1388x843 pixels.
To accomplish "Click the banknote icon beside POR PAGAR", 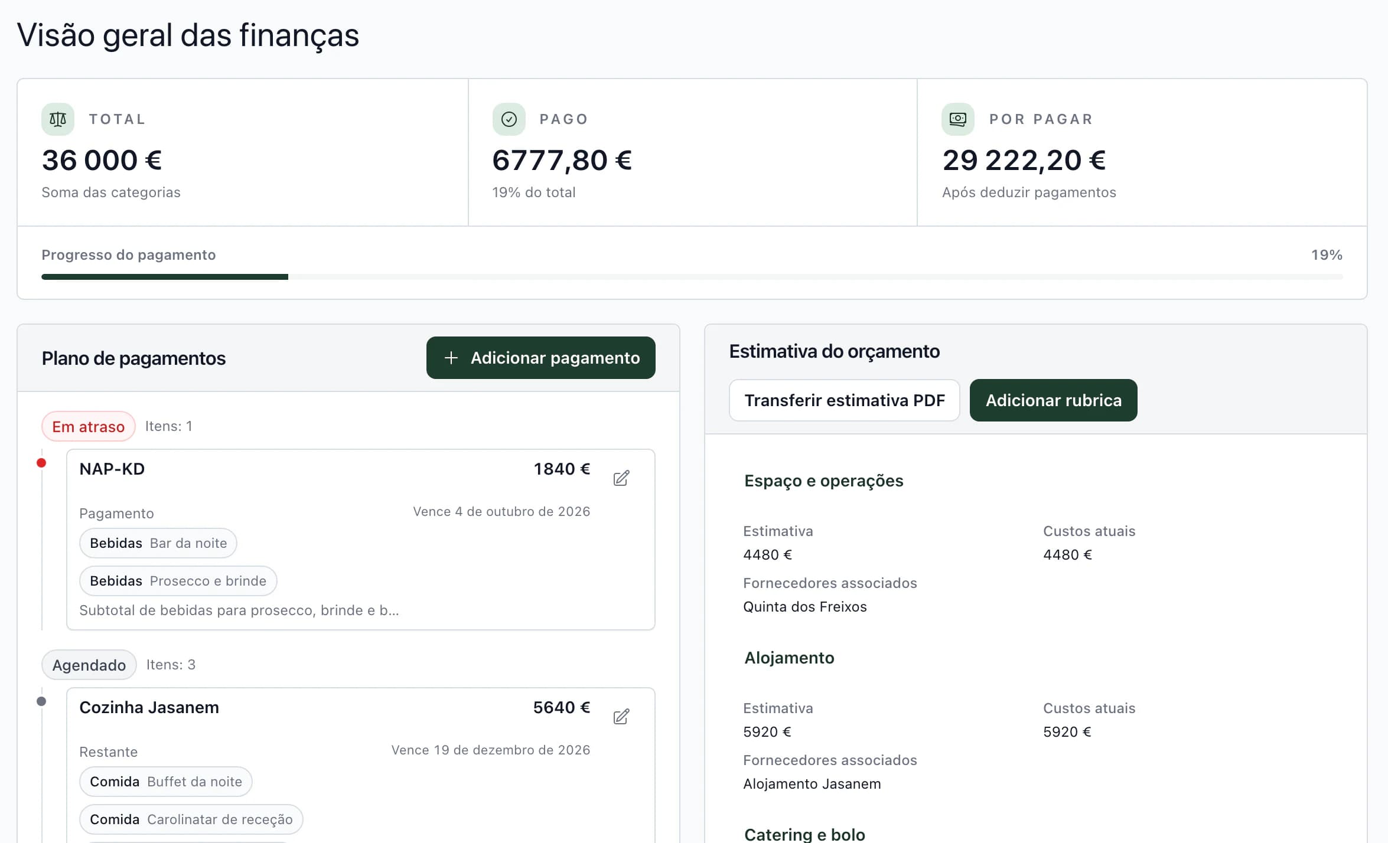I will pyautogui.click(x=957, y=119).
